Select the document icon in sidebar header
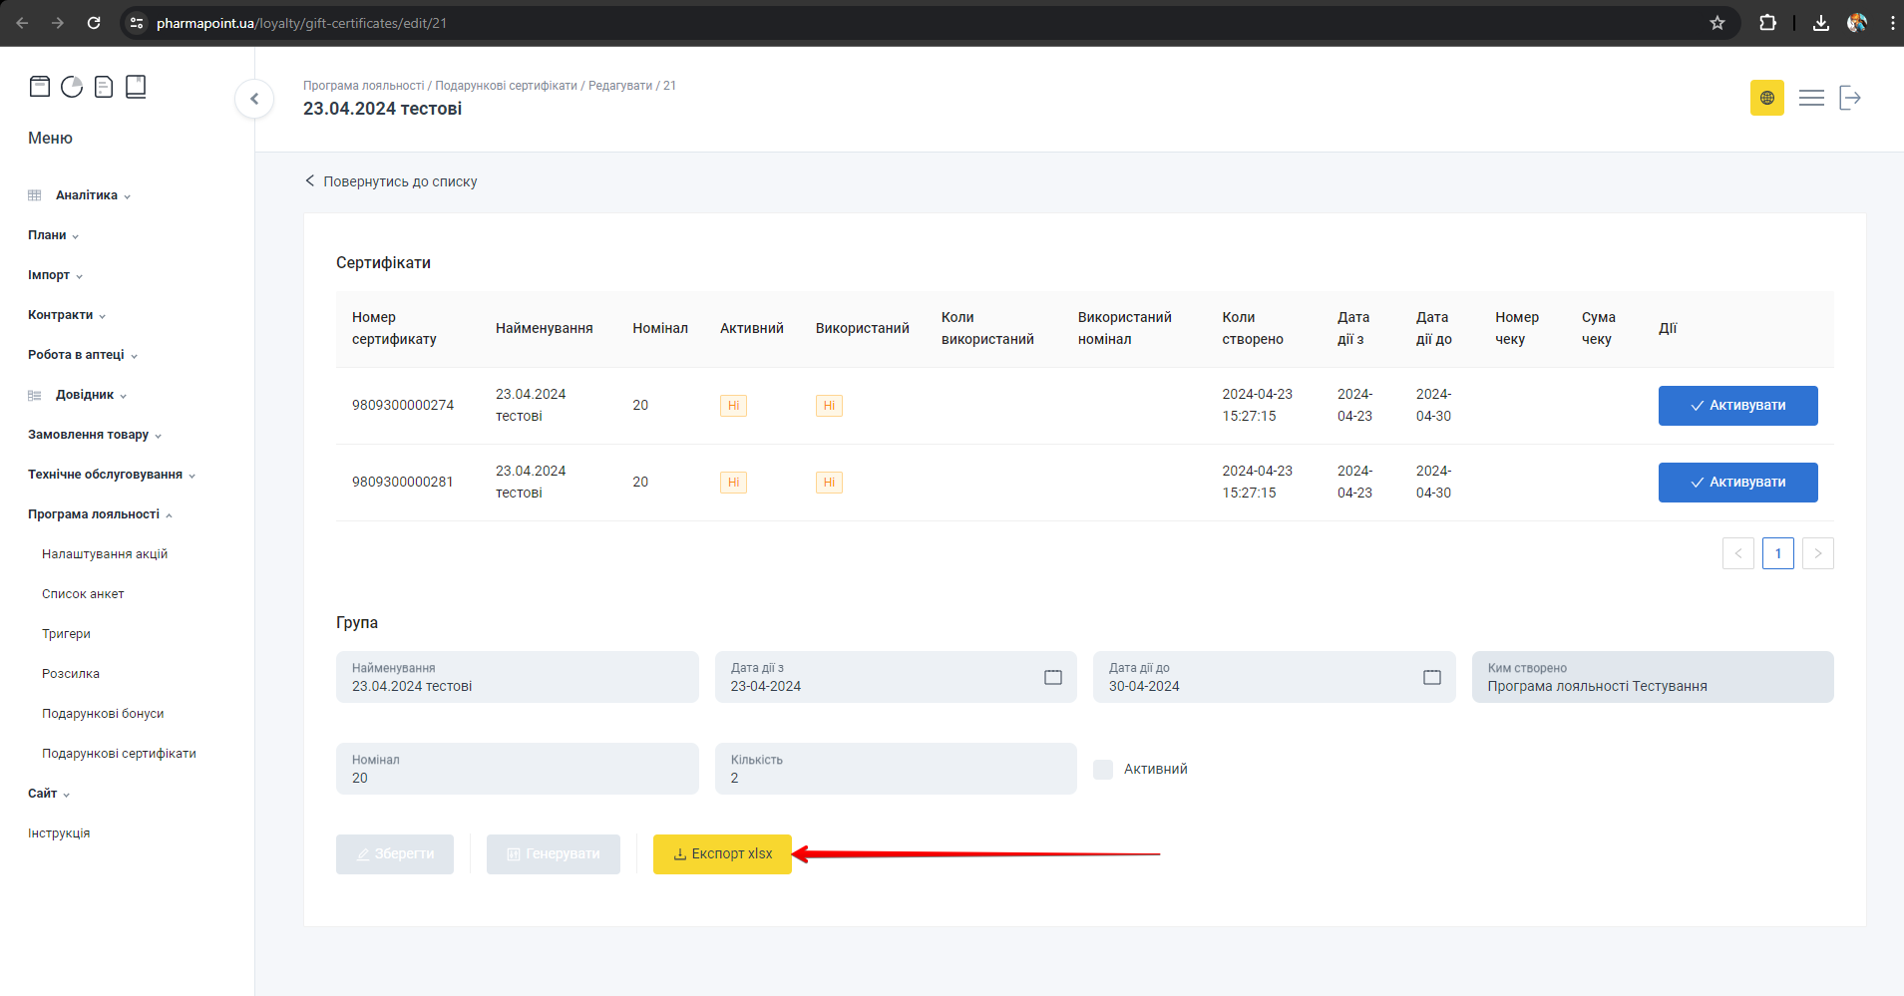Image resolution: width=1904 pixels, height=996 pixels. pos(104,87)
